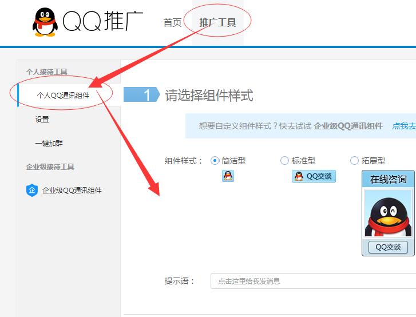This screenshot has width=416, height=317.
Task: Click the QQ交谈 标准型 preview button
Action: (314, 176)
